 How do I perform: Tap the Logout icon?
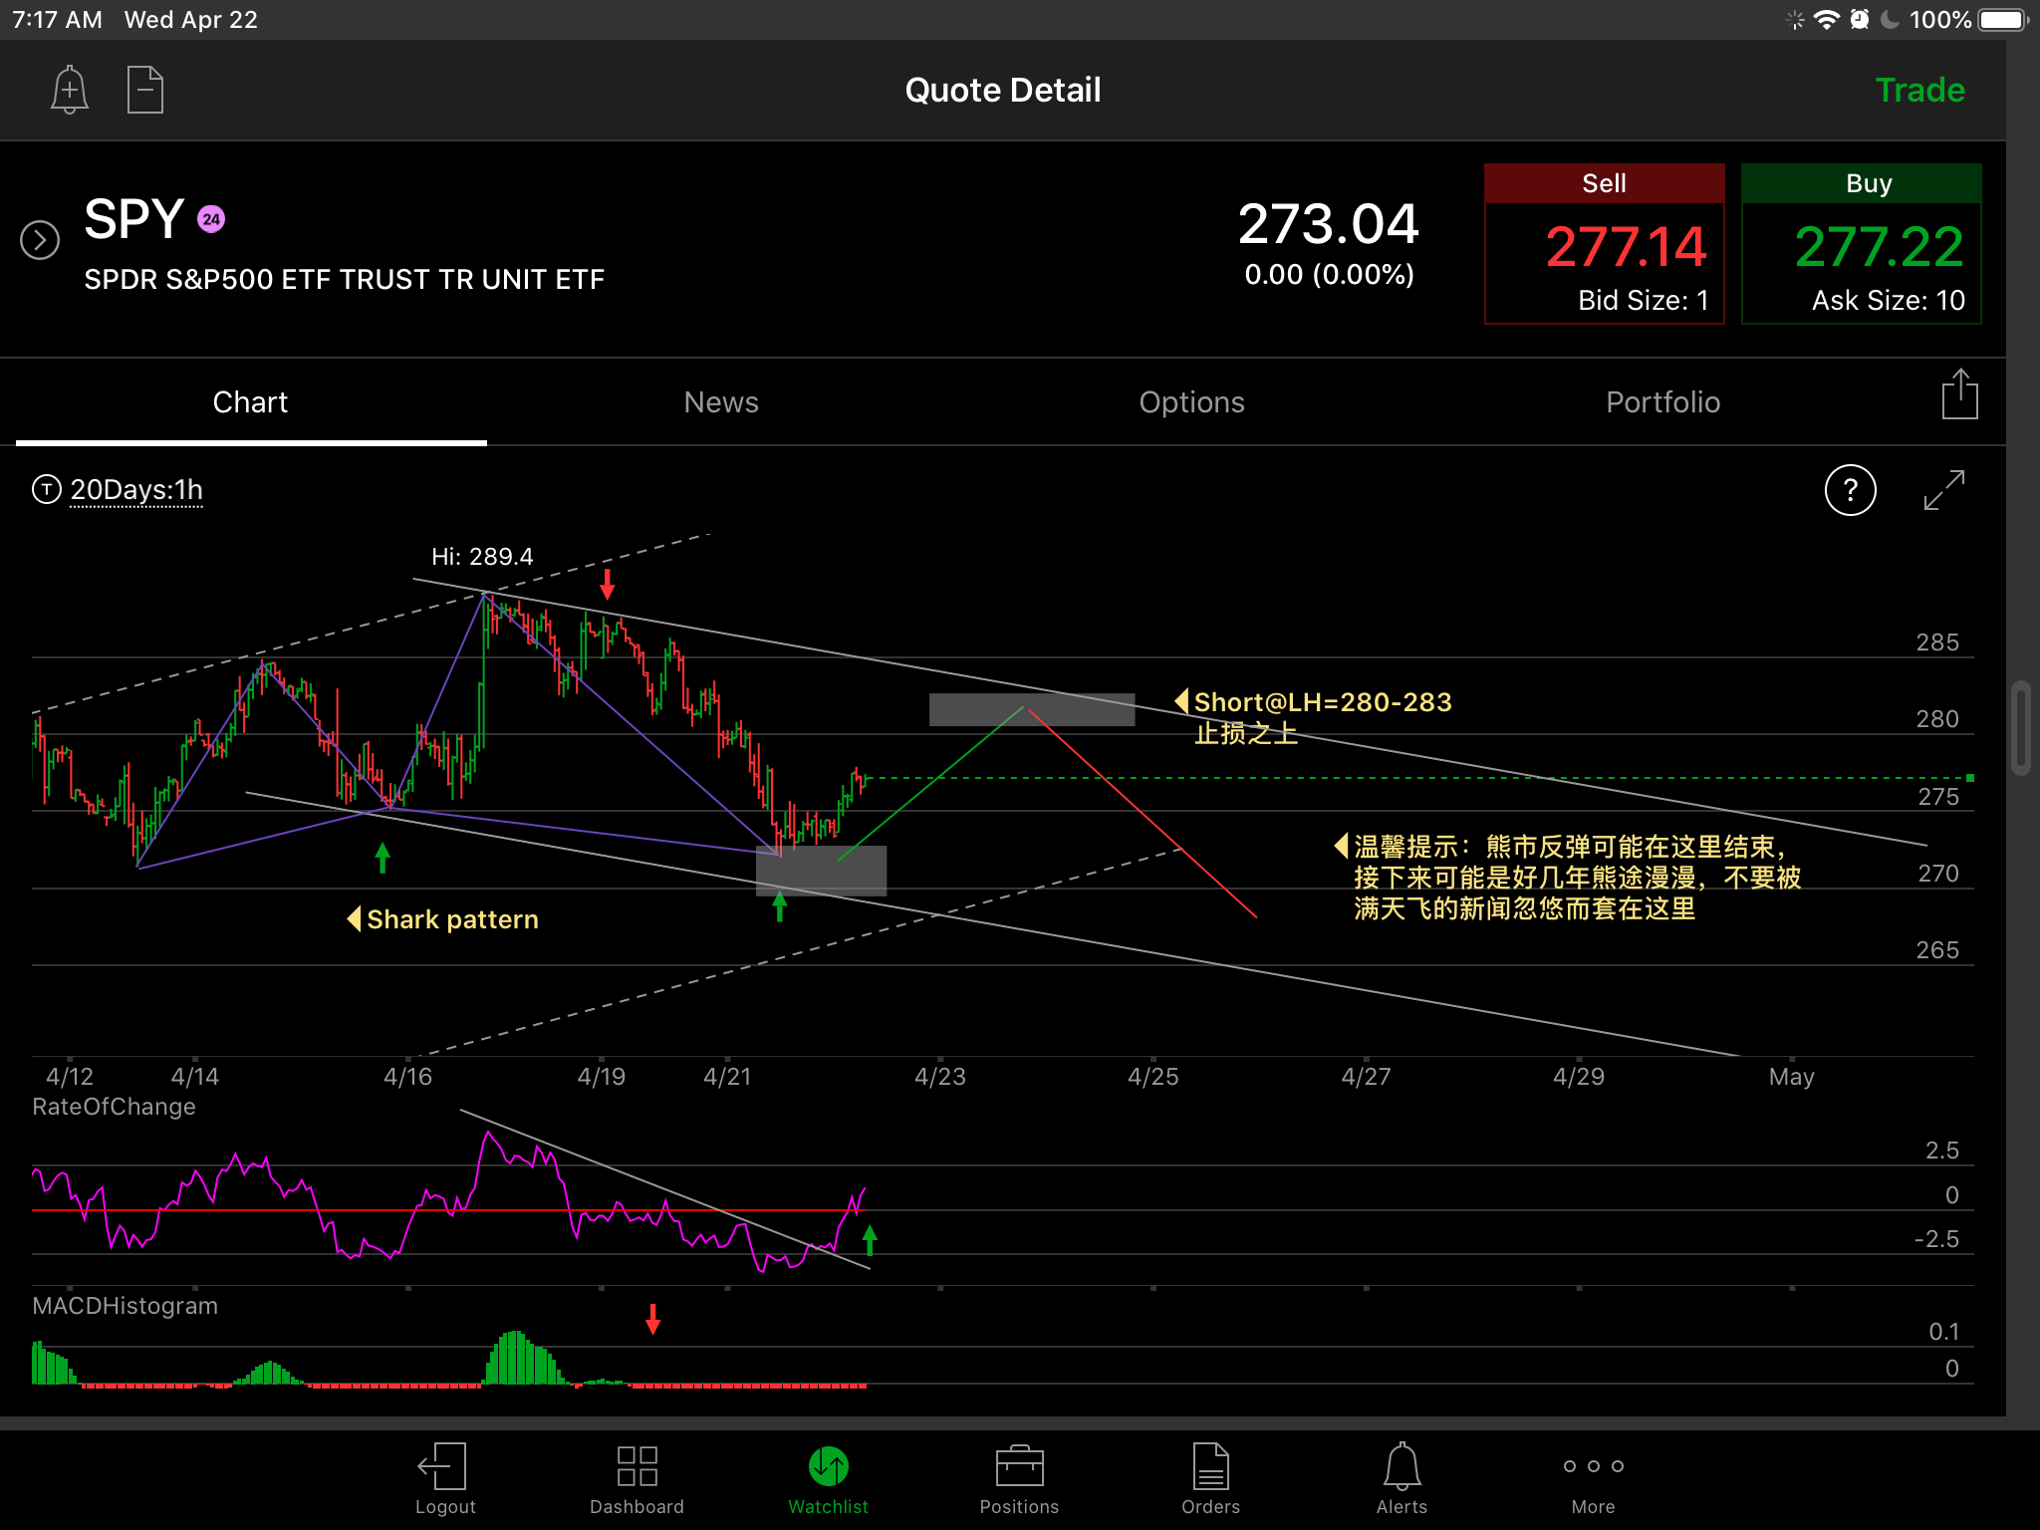[x=444, y=1479]
